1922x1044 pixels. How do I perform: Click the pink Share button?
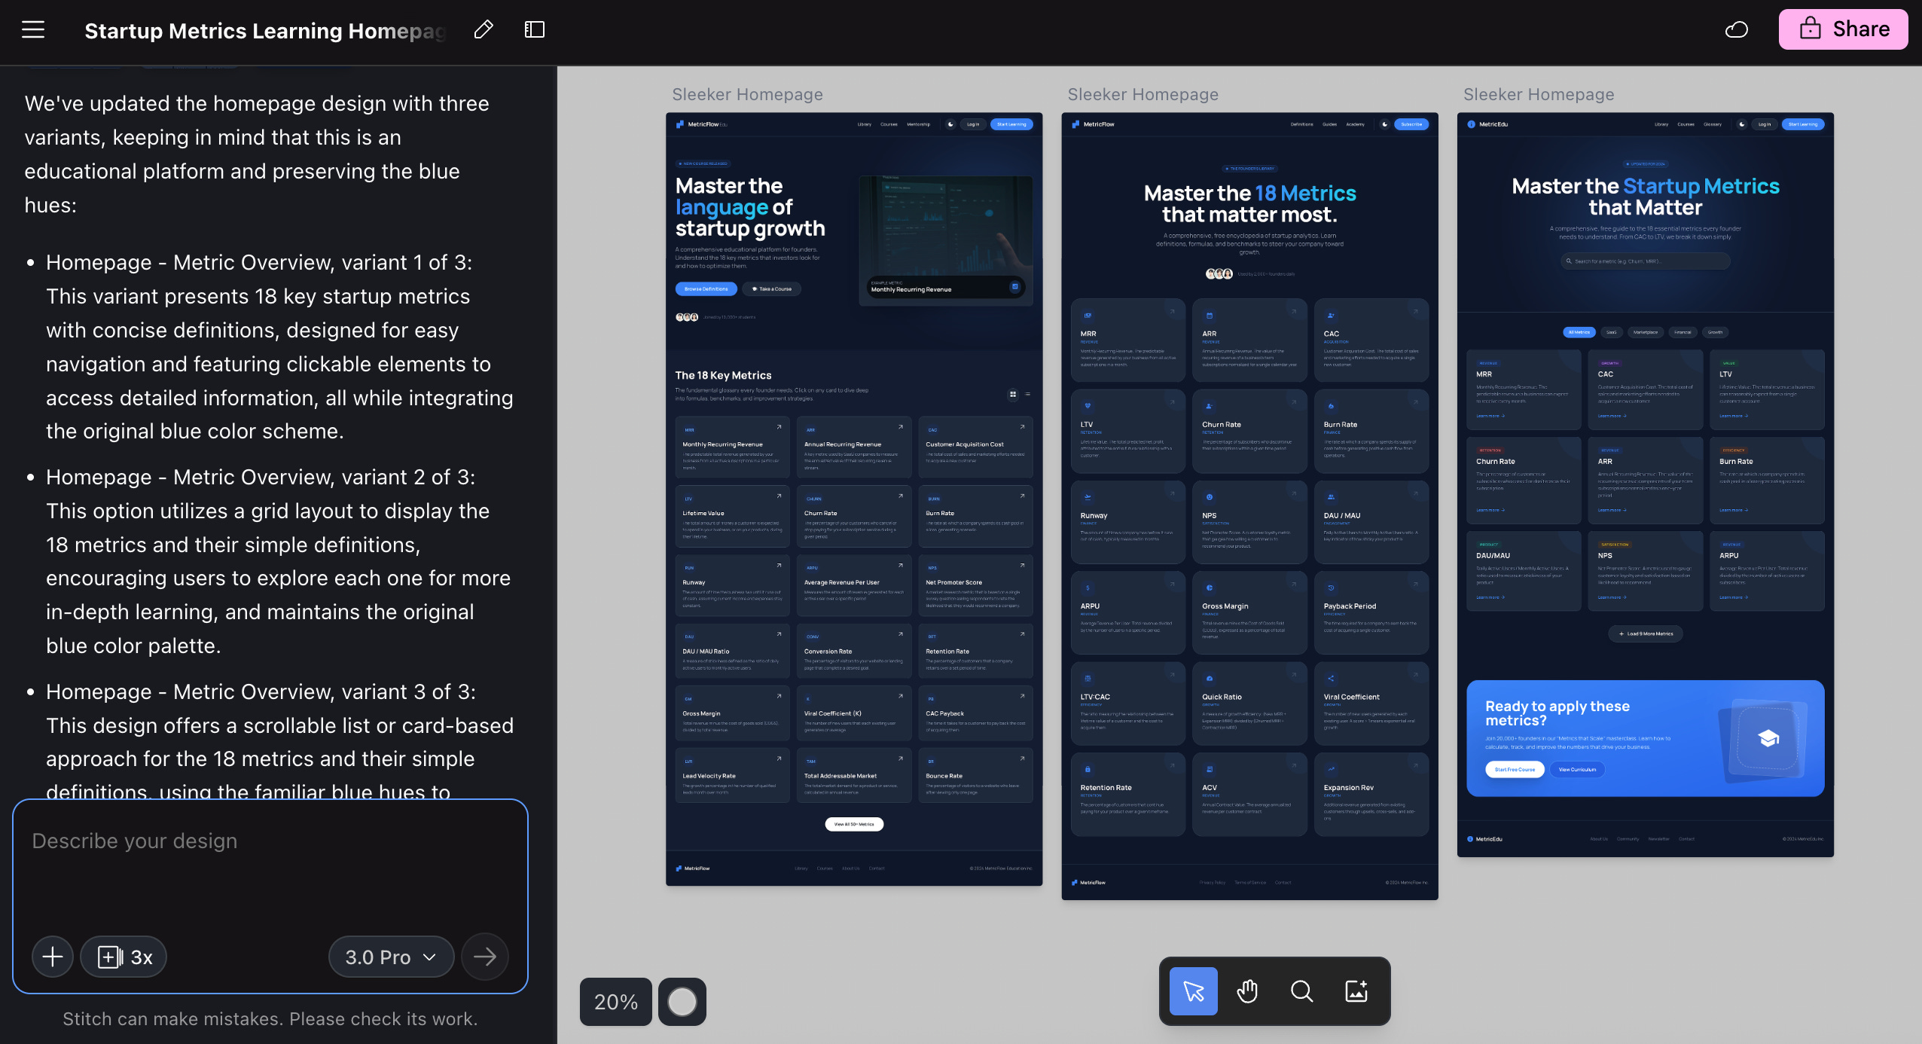(x=1843, y=29)
